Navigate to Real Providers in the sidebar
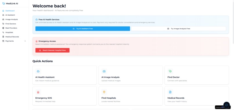Viewport: 234px width, 110px height. point(14,28)
